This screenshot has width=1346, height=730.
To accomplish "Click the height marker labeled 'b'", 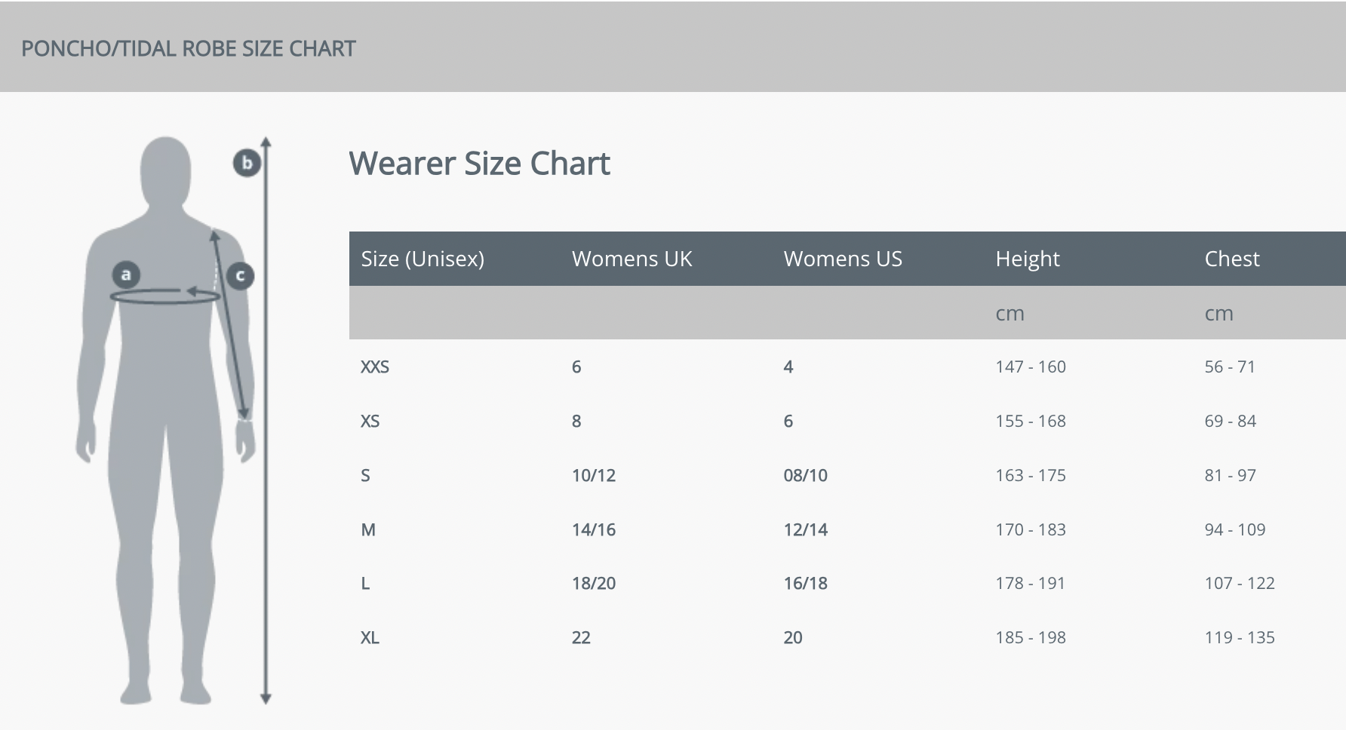I will (x=247, y=163).
